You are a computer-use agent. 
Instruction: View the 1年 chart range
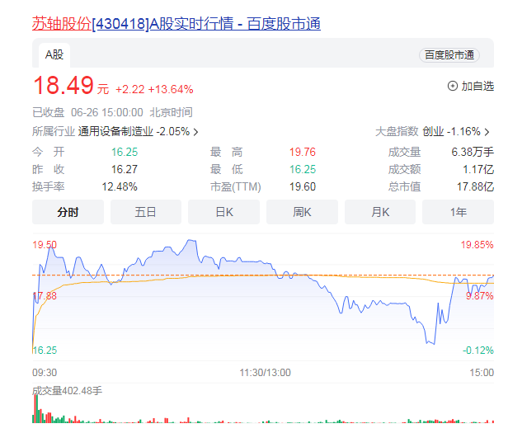(458, 212)
